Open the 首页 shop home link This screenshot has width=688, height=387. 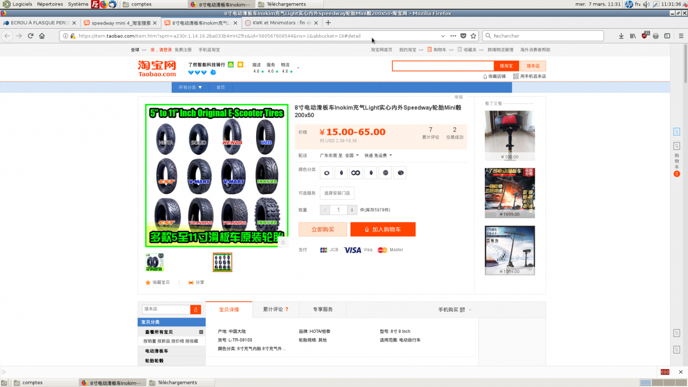click(221, 87)
